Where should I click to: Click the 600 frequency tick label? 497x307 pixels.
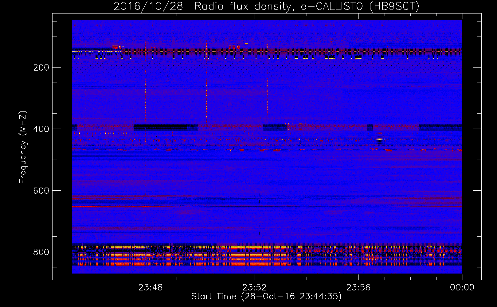41,191
